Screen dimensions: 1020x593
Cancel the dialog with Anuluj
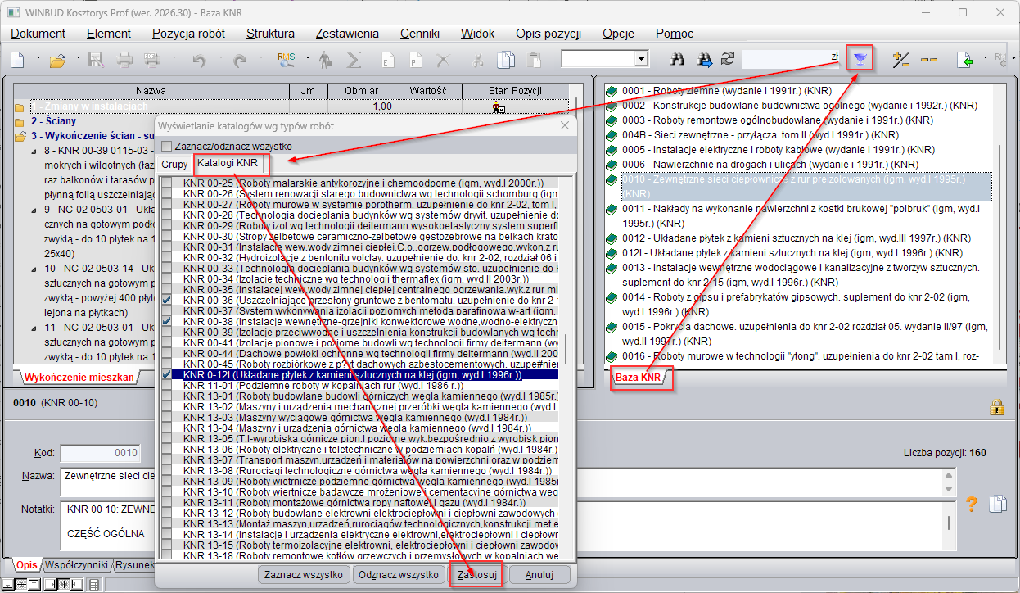click(539, 574)
